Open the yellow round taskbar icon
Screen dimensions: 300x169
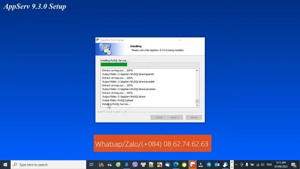coord(184,165)
